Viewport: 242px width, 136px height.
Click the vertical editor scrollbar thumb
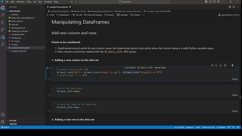pyautogui.click(x=240, y=97)
